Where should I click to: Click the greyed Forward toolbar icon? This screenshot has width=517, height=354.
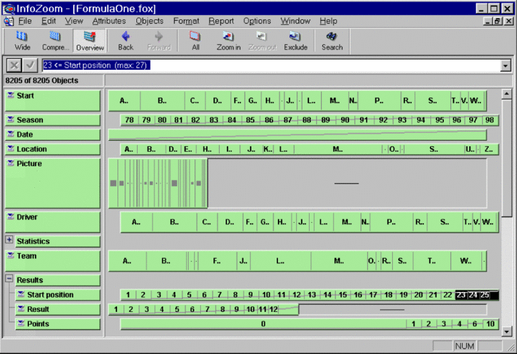point(159,41)
